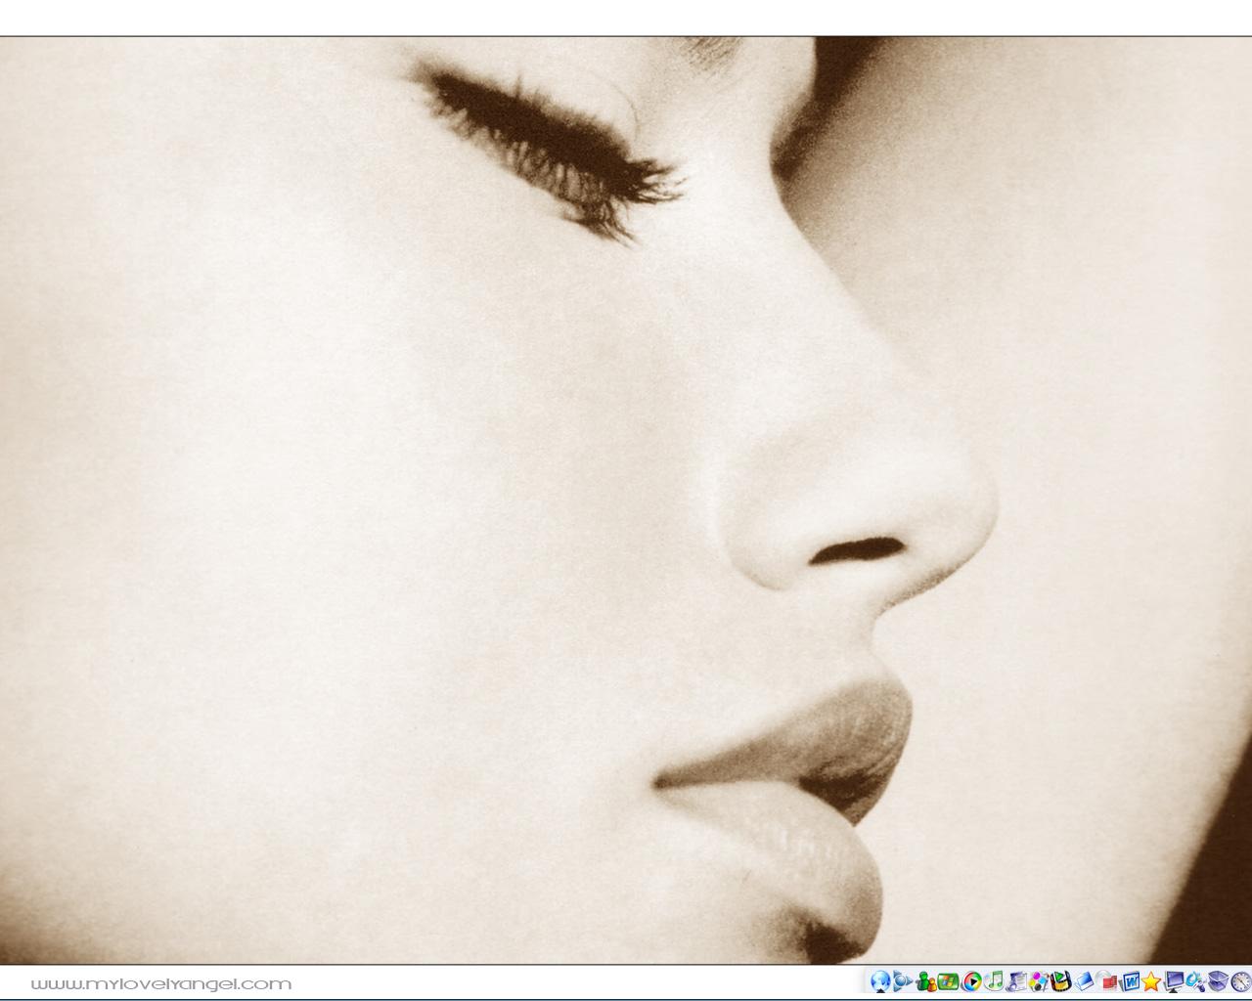Click the clock icon in dock
Viewport: 1252px width, 1001px height.
click(1240, 981)
